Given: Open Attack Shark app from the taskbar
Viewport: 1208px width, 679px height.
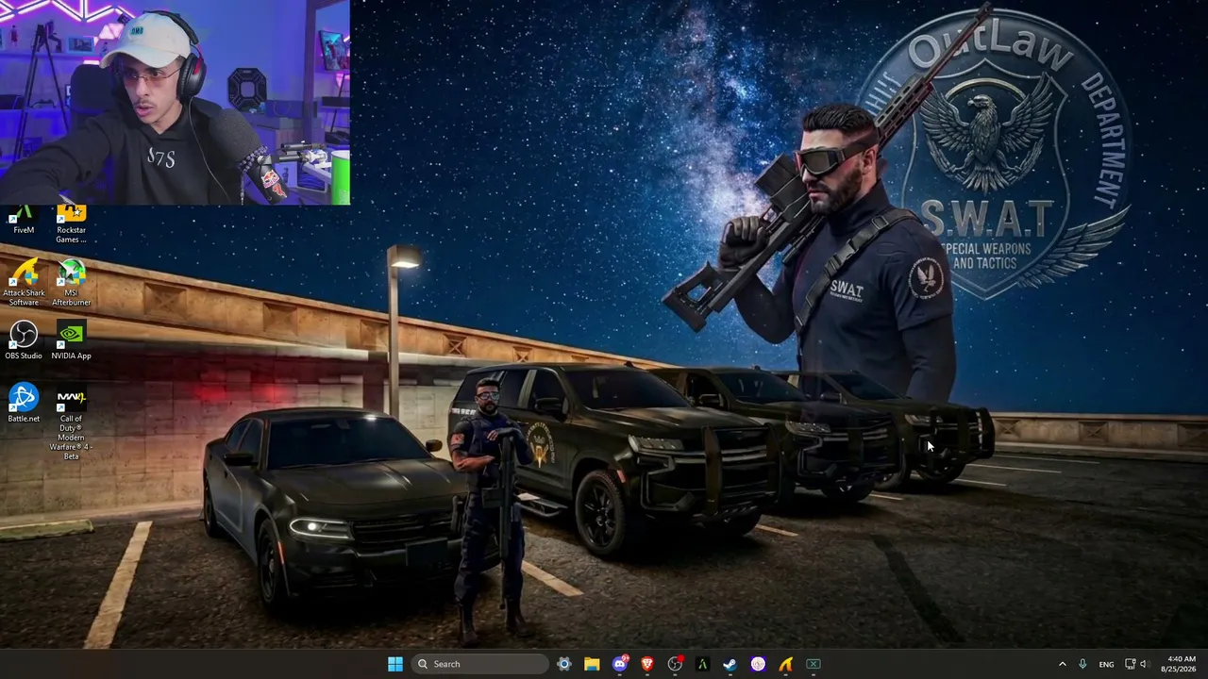Looking at the screenshot, I should (785, 664).
